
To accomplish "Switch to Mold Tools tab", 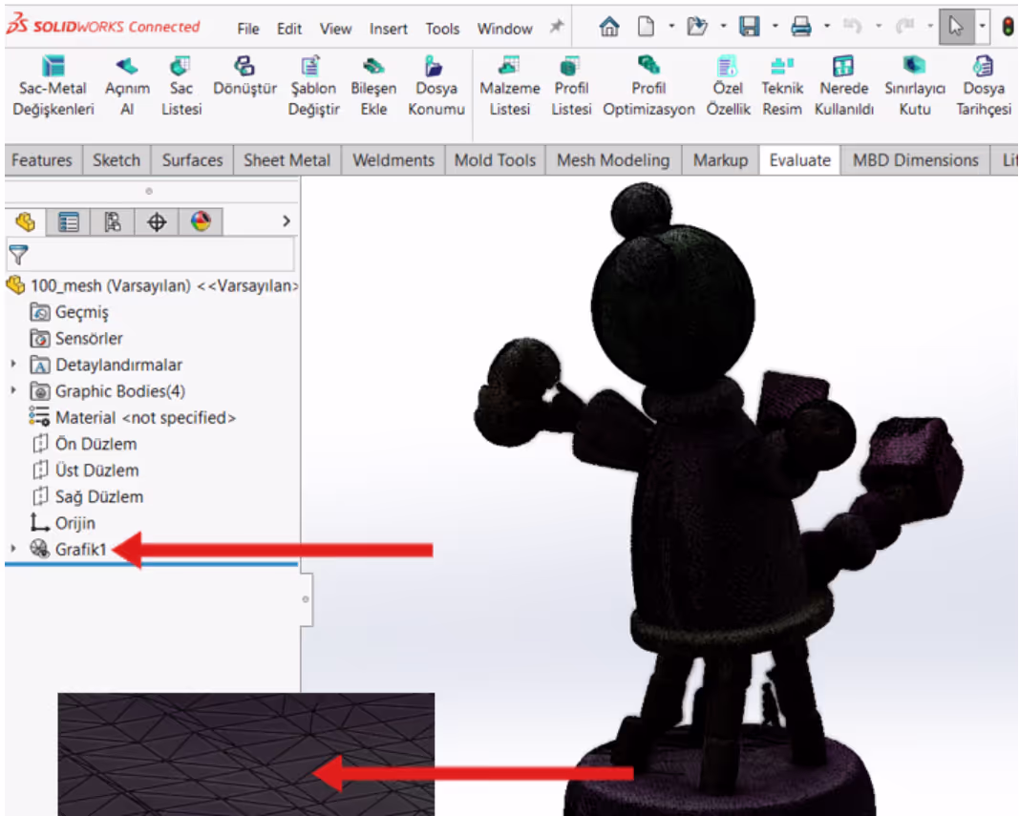I will tap(496, 160).
